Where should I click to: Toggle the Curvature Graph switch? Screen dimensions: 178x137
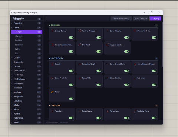[99, 71]
